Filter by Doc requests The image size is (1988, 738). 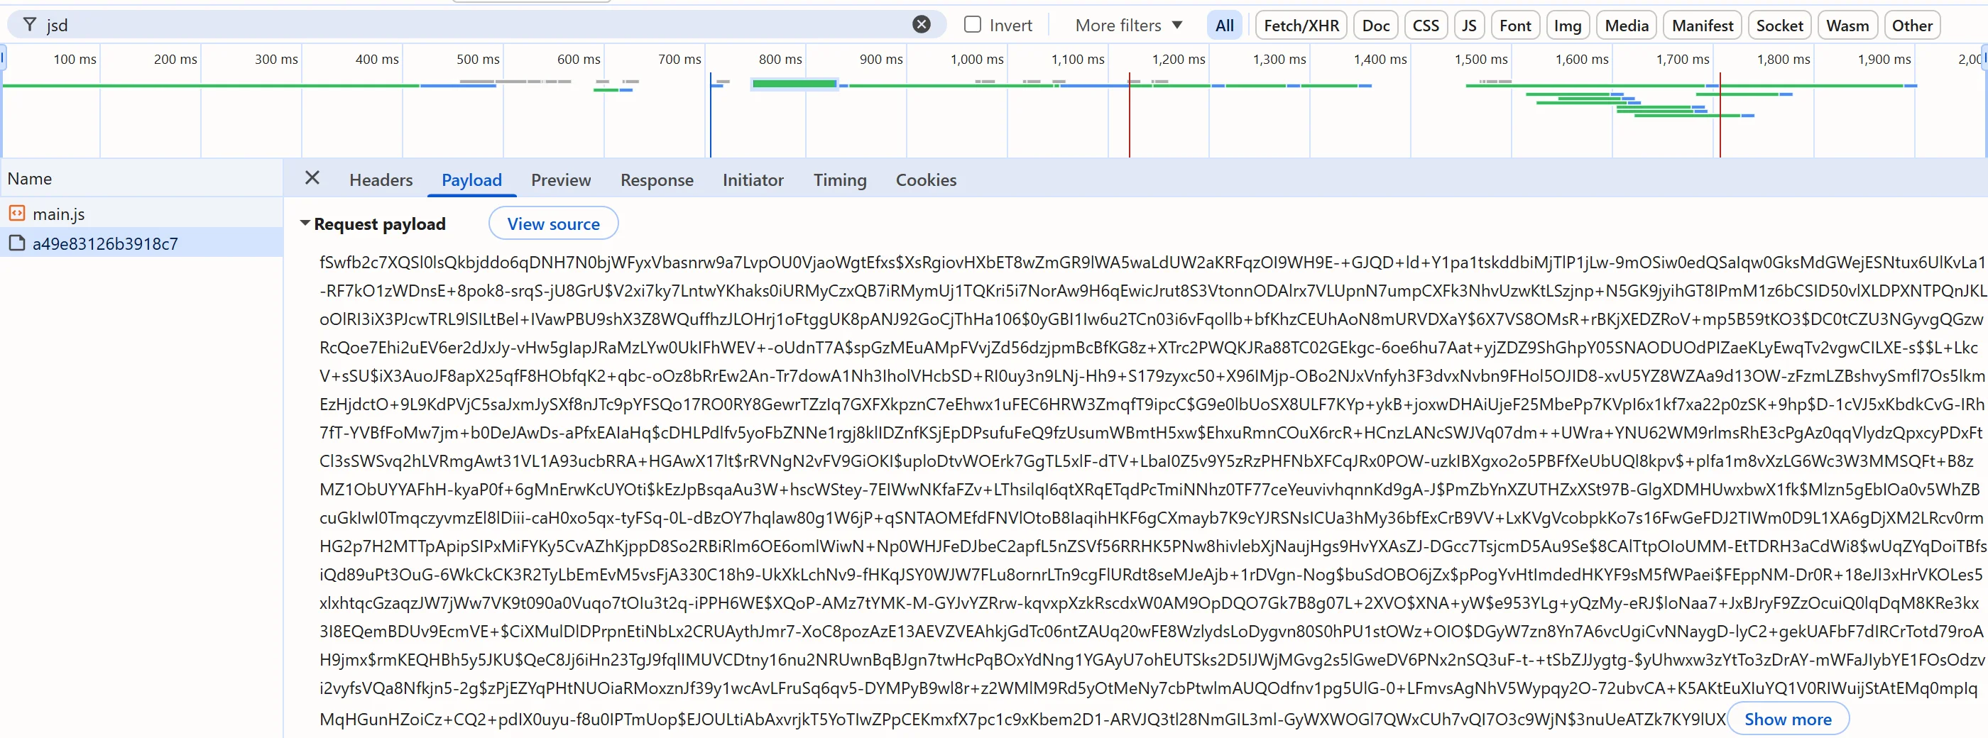[x=1375, y=26]
